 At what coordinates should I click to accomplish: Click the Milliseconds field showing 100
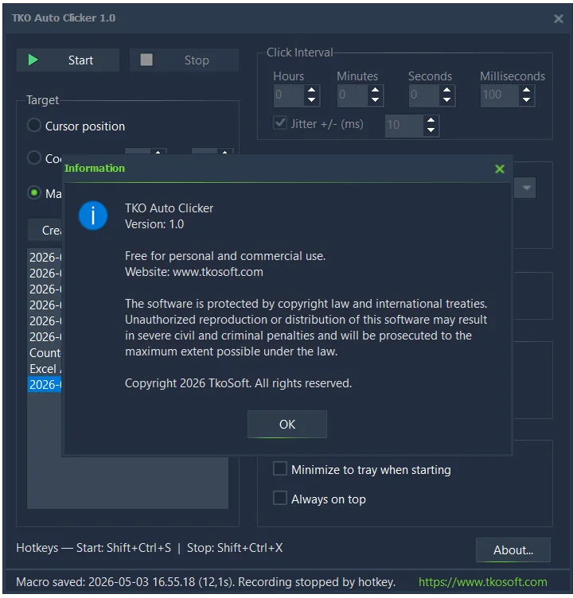click(500, 95)
